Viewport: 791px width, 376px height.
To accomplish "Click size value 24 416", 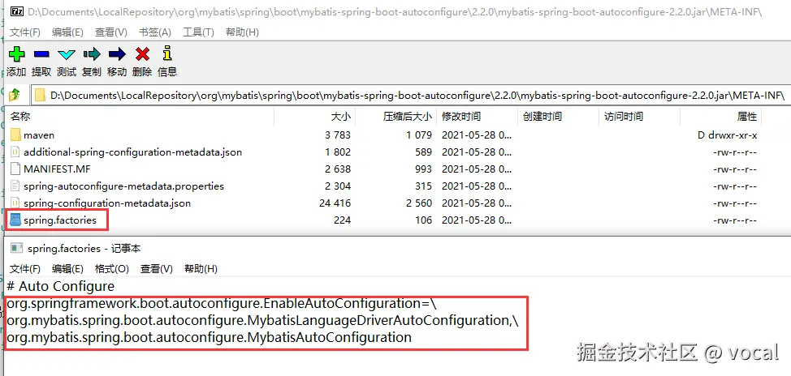I will 334,203.
